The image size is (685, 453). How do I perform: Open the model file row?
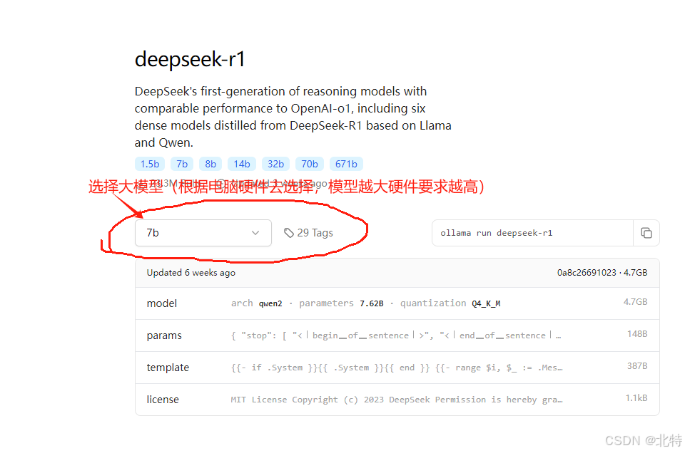pos(397,303)
